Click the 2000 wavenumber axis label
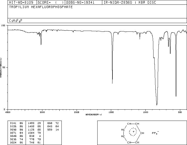Screen dimensions: 187x145 tap(77, 112)
